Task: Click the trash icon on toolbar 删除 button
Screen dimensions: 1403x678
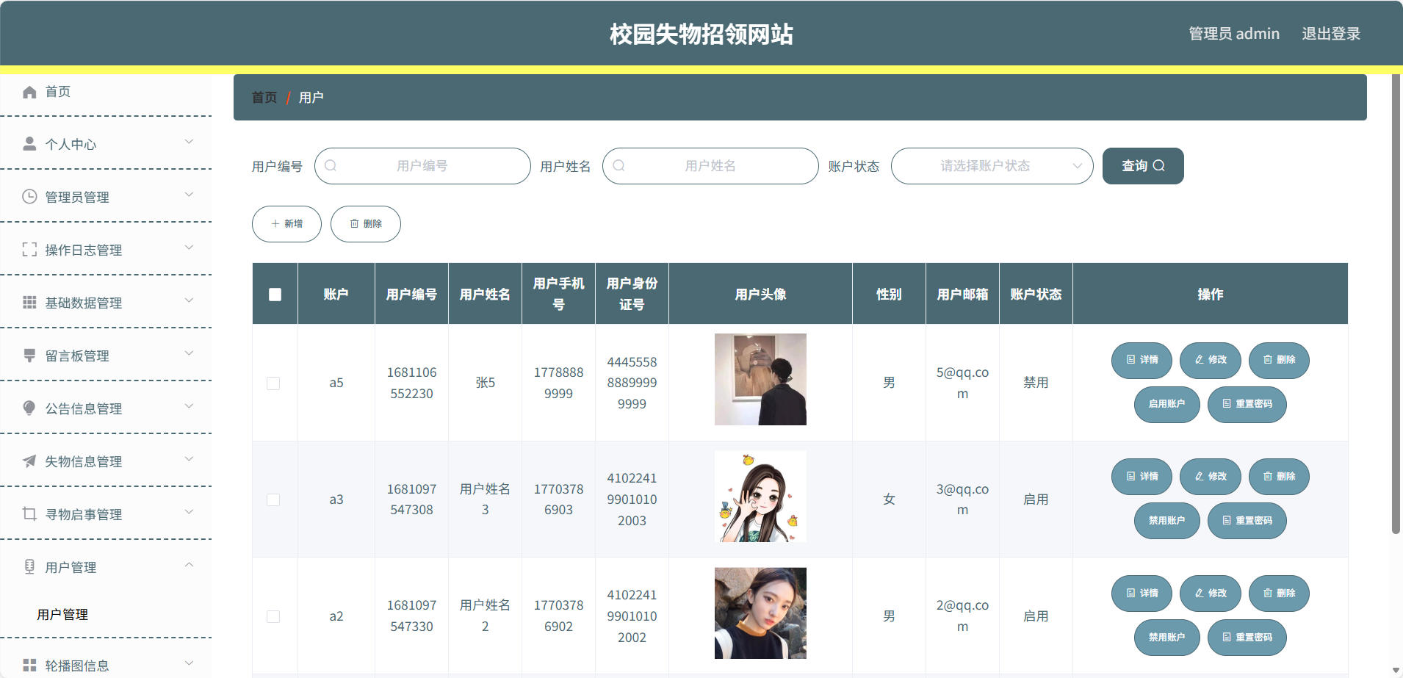Action: pyautogui.click(x=354, y=224)
